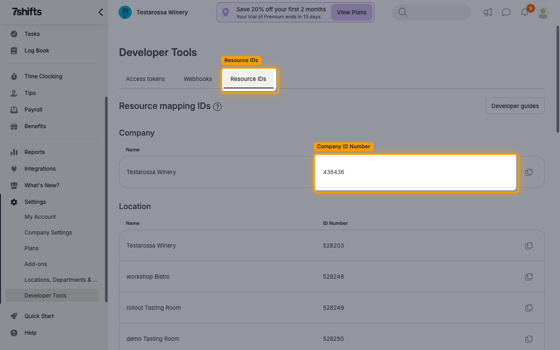Click location ID 528250
560x350 pixels.
point(333,339)
